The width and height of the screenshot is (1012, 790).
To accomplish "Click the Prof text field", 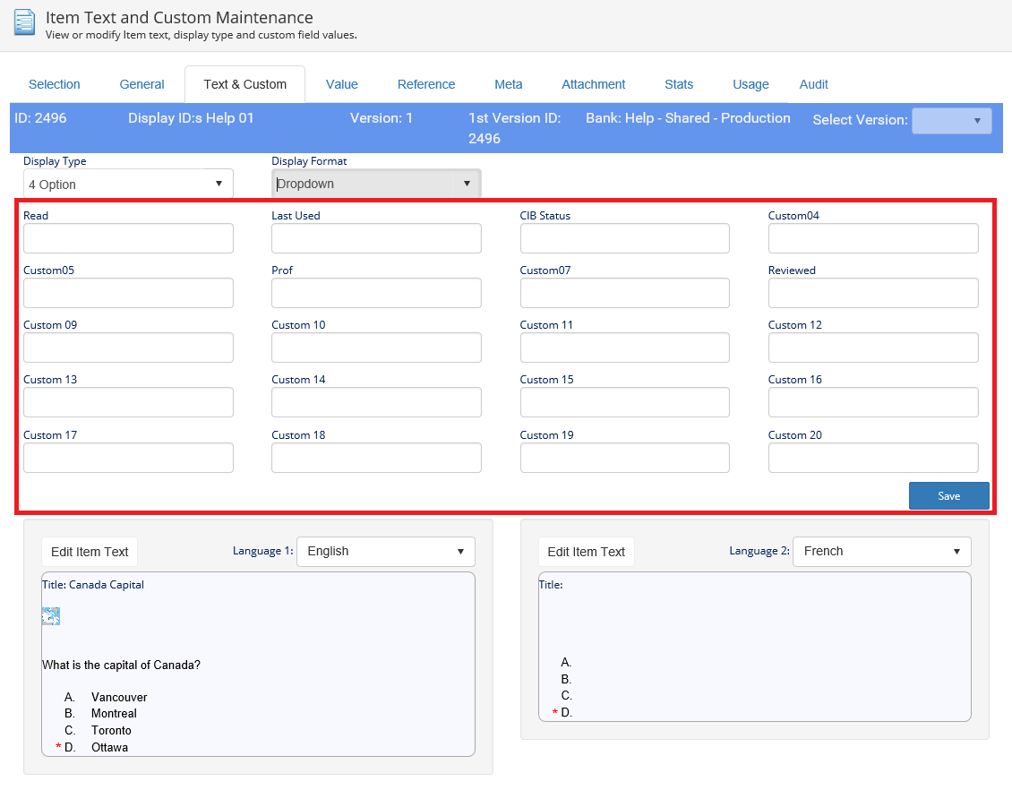I will (x=376, y=293).
